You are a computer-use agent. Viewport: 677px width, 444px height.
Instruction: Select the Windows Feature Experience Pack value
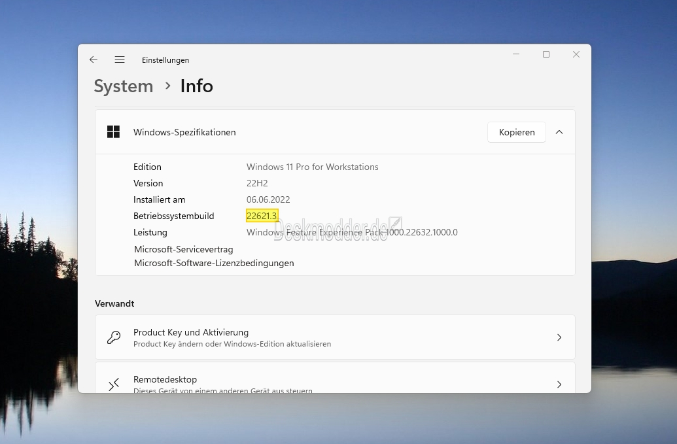click(352, 232)
